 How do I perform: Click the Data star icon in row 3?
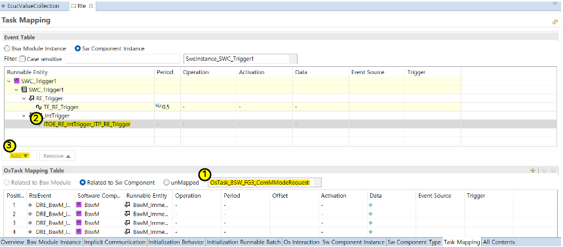pyautogui.click(x=371, y=223)
